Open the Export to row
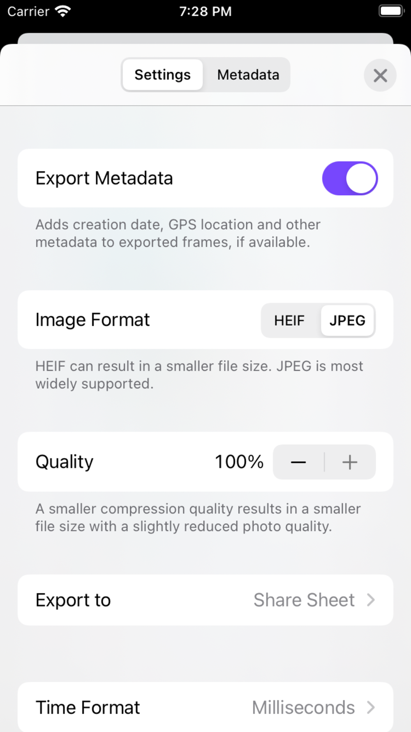The width and height of the screenshot is (411, 732). tap(205, 600)
